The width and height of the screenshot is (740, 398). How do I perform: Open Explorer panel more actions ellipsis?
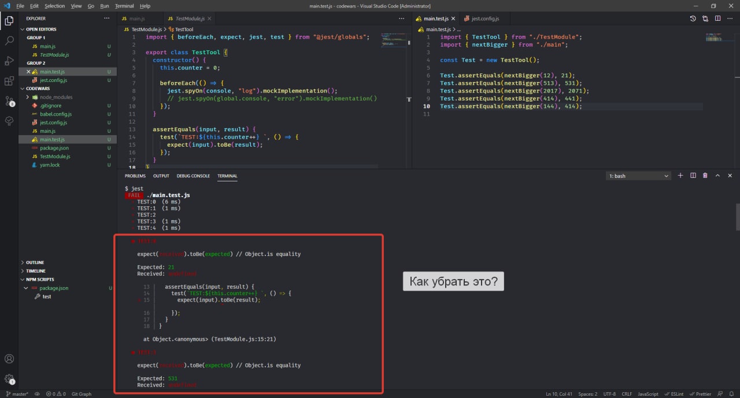pos(106,18)
